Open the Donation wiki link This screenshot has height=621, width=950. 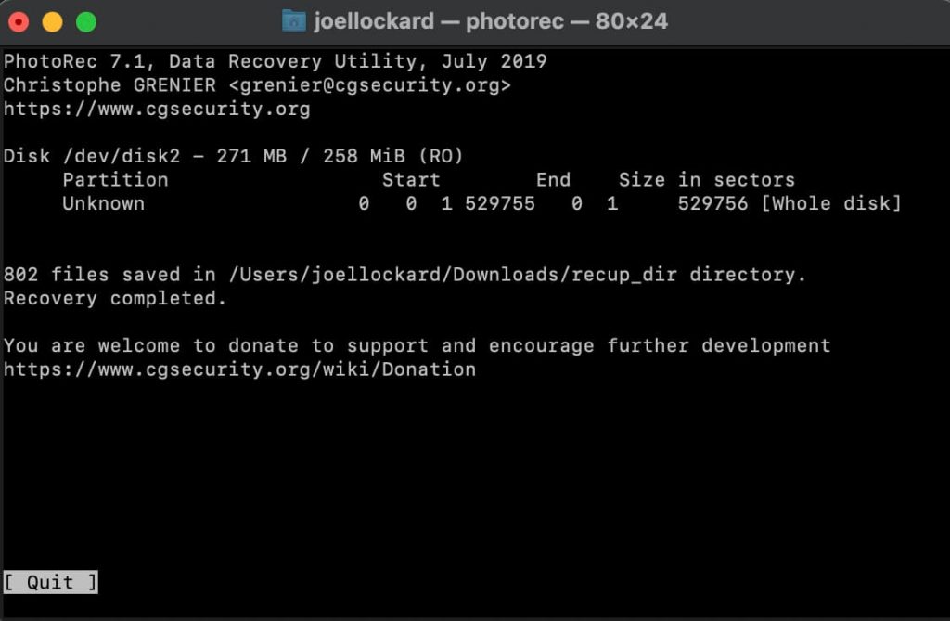[x=239, y=369]
